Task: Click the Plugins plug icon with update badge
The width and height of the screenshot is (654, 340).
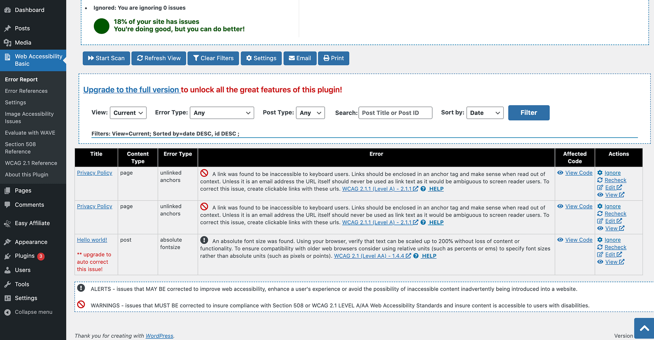Action: [7, 256]
